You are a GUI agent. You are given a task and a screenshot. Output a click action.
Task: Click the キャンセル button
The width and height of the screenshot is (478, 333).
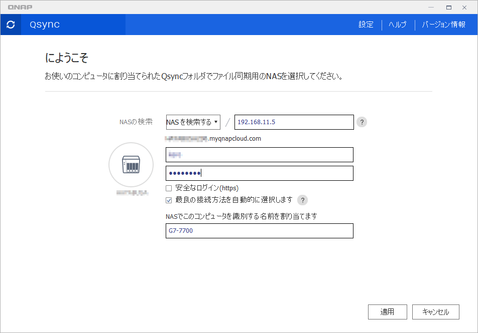coord(436,312)
